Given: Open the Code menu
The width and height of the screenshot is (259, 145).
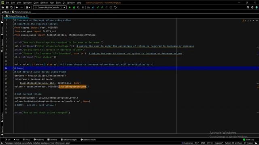Looking at the screenshot, I should [x=36, y=3].
